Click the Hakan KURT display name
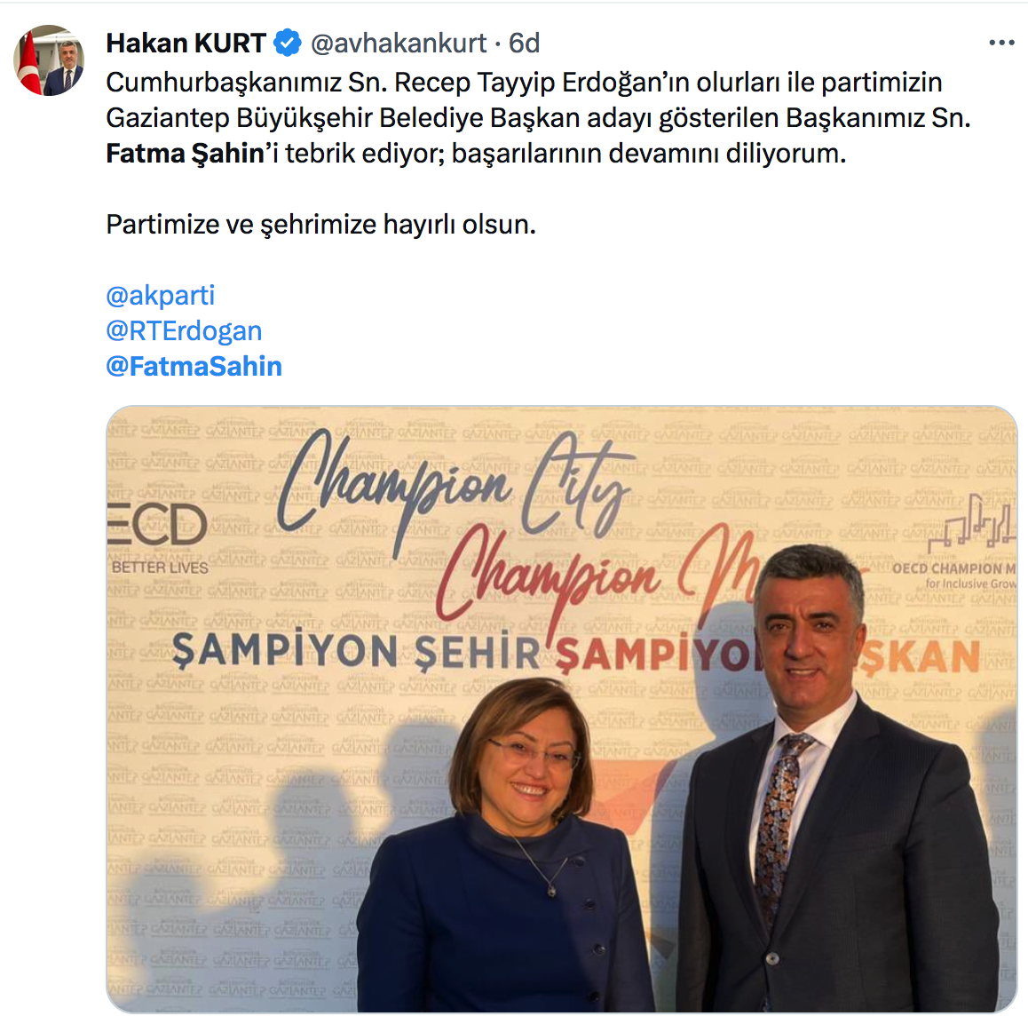 pyautogui.click(x=186, y=44)
